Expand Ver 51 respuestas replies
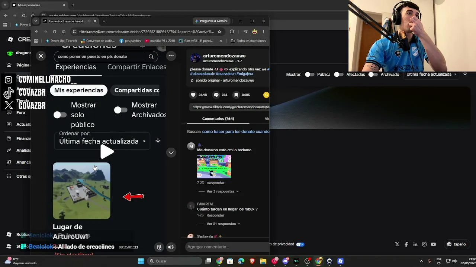The width and height of the screenshot is (476, 267). point(223,224)
